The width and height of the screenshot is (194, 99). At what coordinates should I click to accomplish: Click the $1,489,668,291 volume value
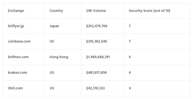click(x=98, y=57)
